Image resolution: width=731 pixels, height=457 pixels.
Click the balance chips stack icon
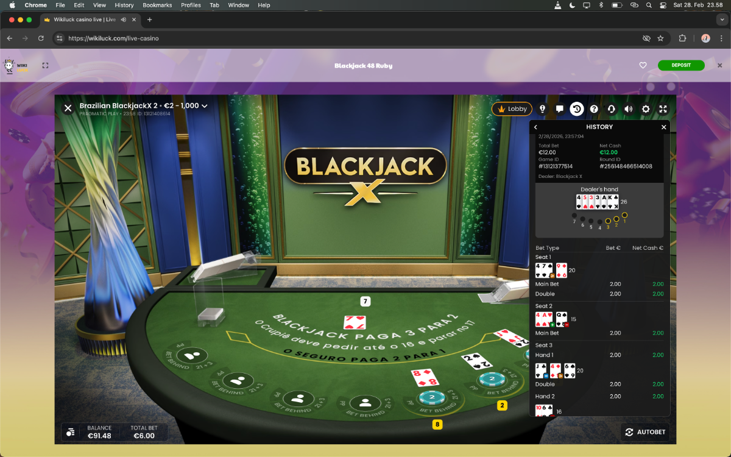pos(71,432)
